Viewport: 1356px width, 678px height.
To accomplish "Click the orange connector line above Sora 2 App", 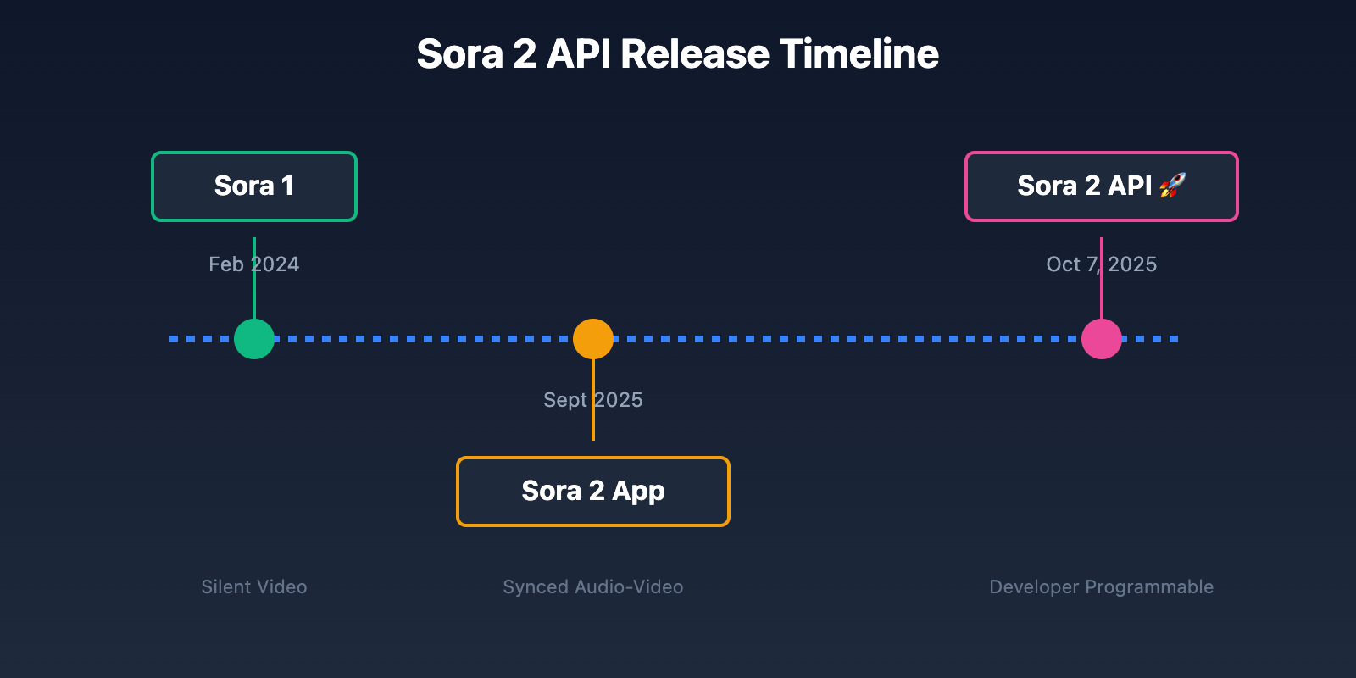I will click(x=593, y=424).
